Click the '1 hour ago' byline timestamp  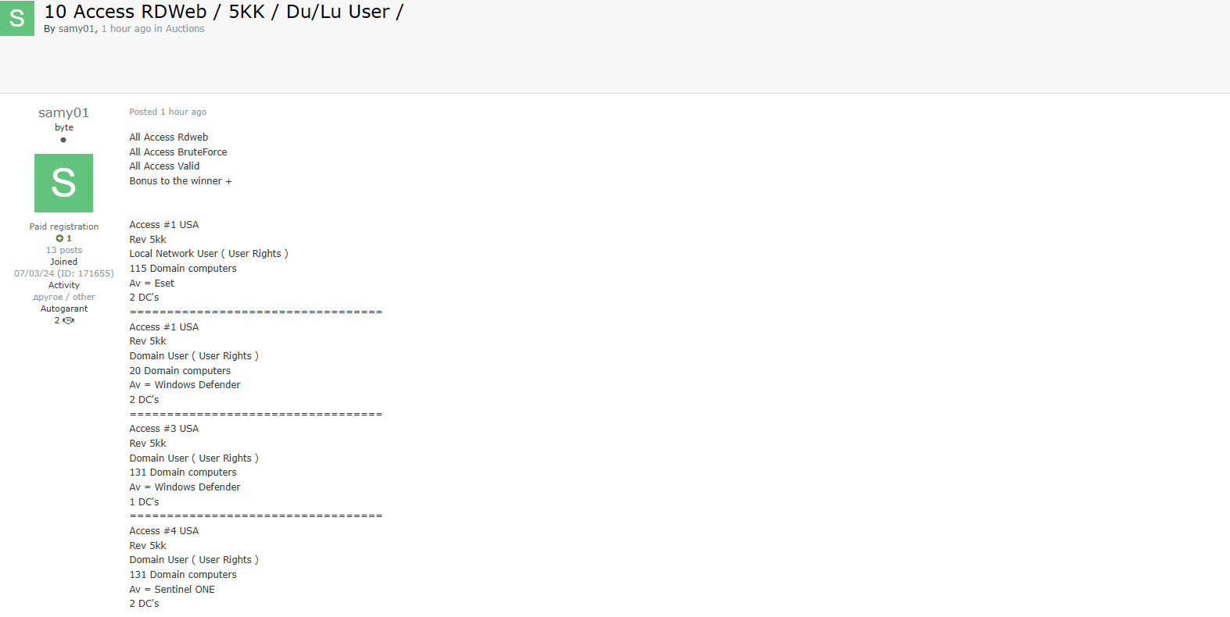(126, 29)
